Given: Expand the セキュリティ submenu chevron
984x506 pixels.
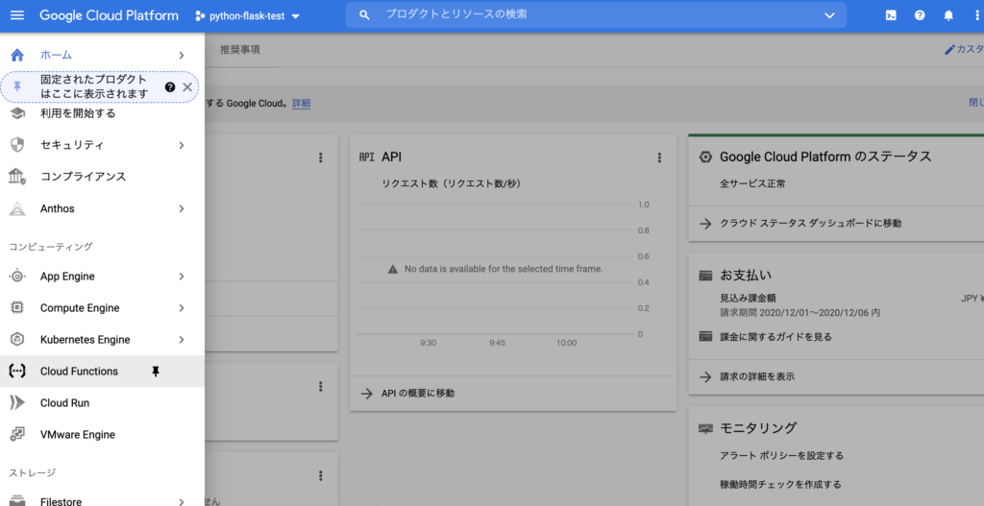Looking at the screenshot, I should [182, 146].
